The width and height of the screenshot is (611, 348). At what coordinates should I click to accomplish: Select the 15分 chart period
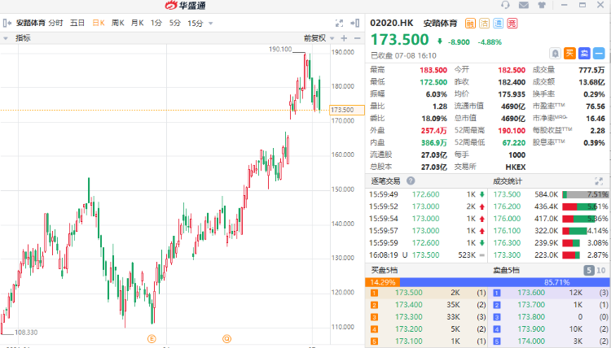coord(196,24)
